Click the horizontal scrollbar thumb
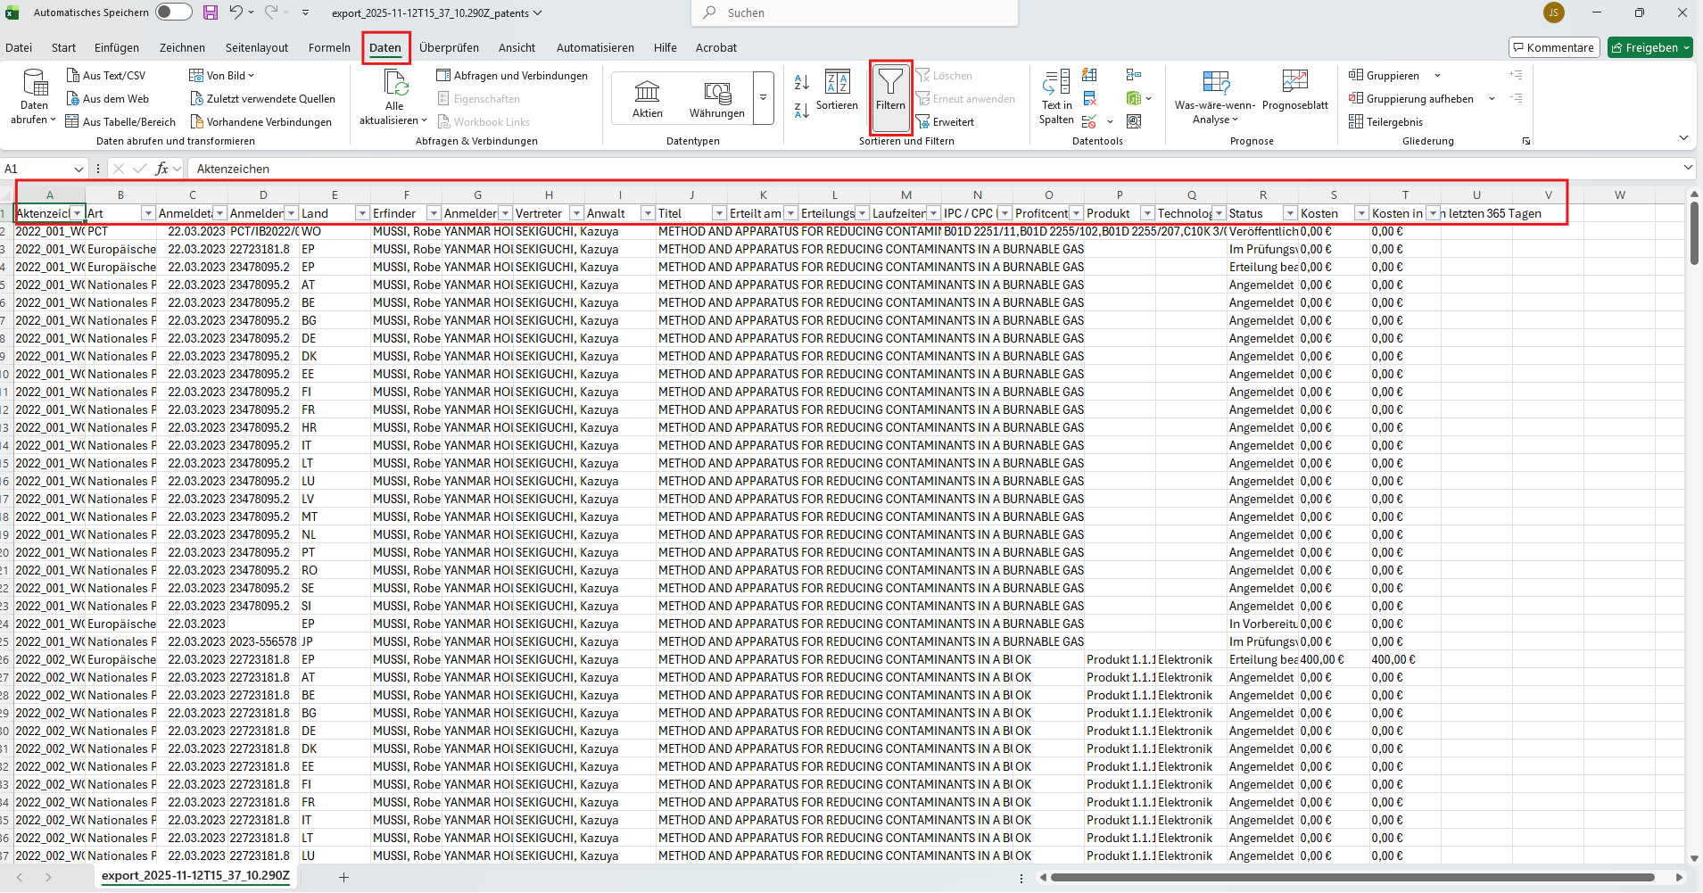 [1352, 877]
